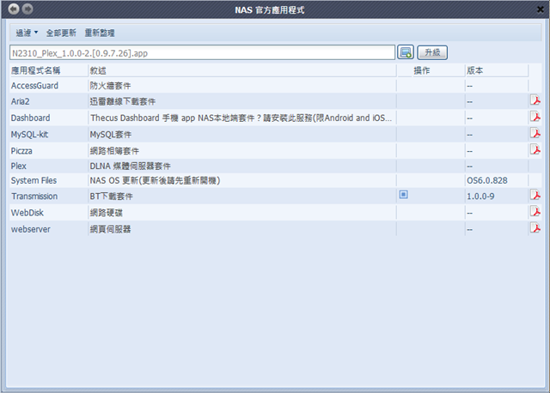Click the app file path input field
Image resolution: width=550 pixels, height=393 pixels.
click(x=203, y=53)
